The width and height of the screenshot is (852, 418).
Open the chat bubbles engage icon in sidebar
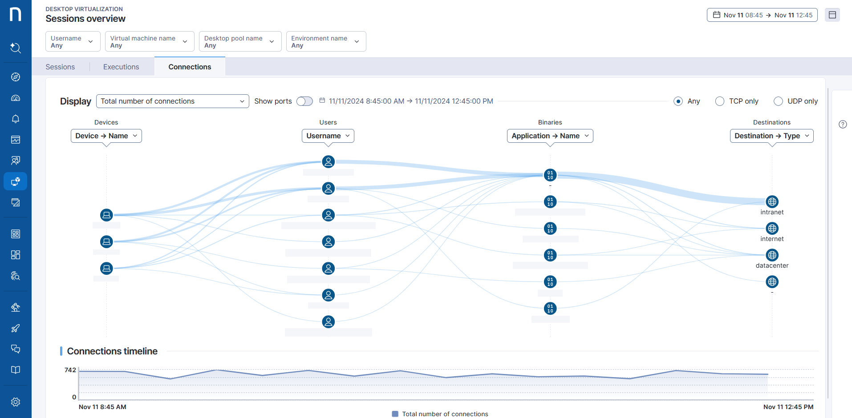(15, 349)
